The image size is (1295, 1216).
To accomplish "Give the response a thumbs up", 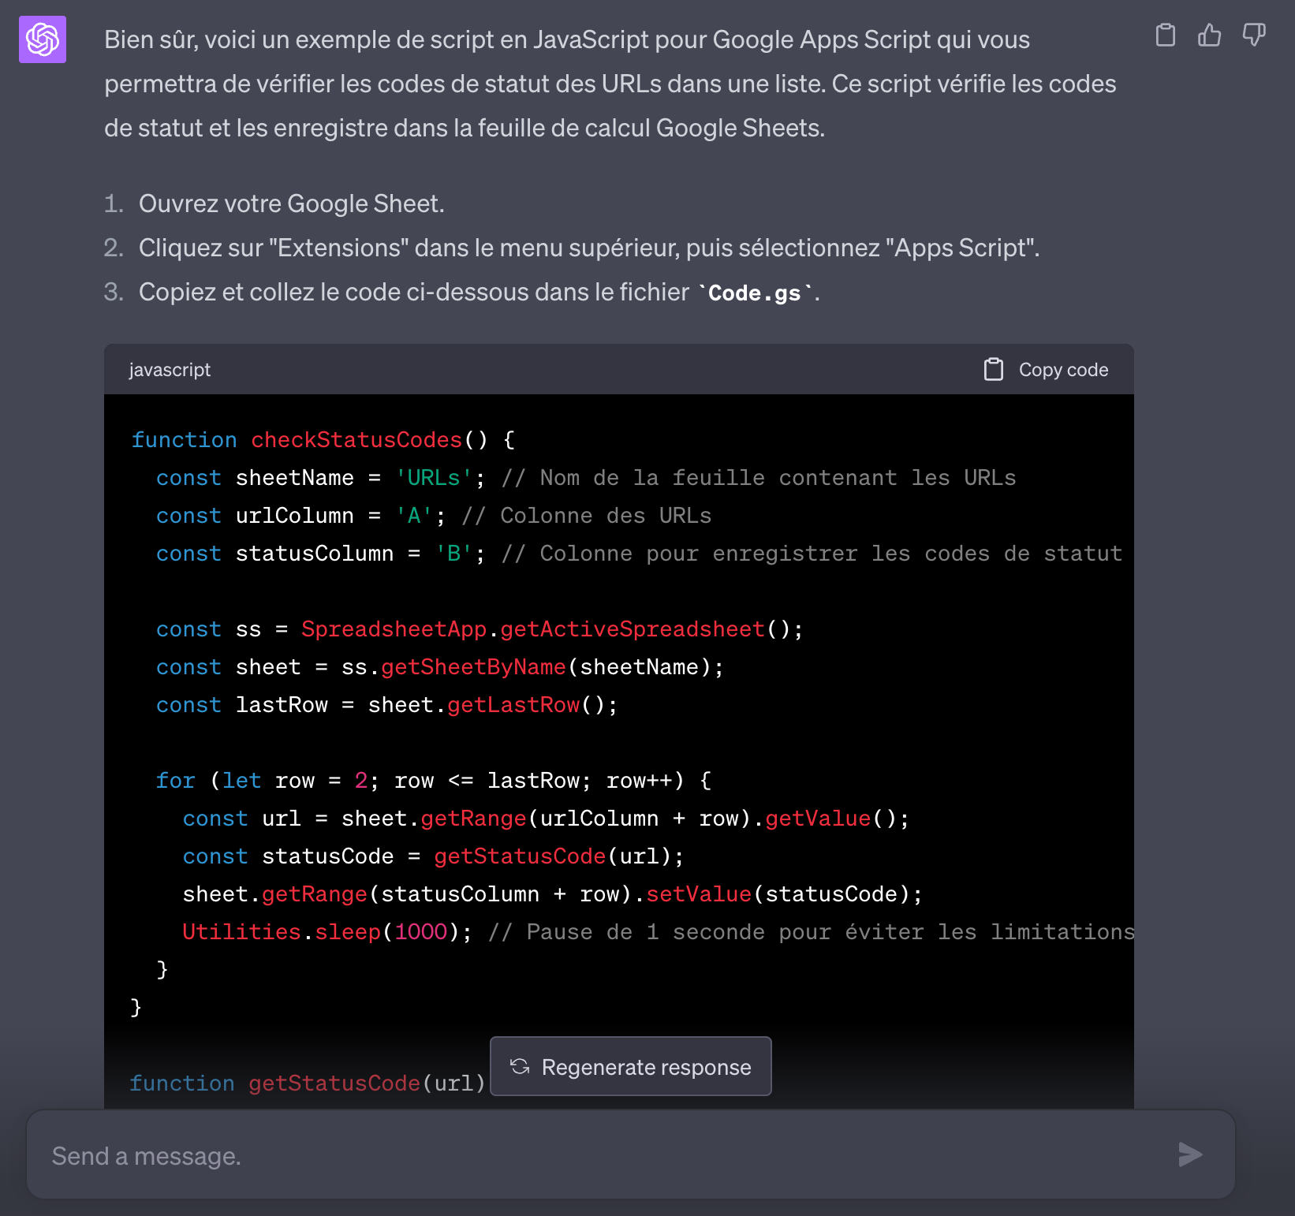I will point(1209,35).
